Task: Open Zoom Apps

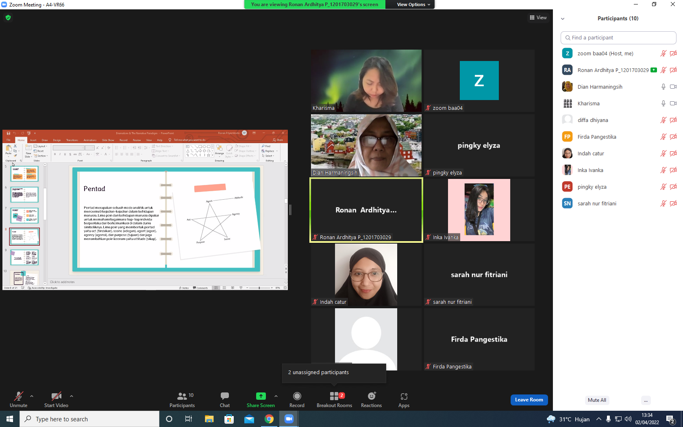Action: (404, 399)
